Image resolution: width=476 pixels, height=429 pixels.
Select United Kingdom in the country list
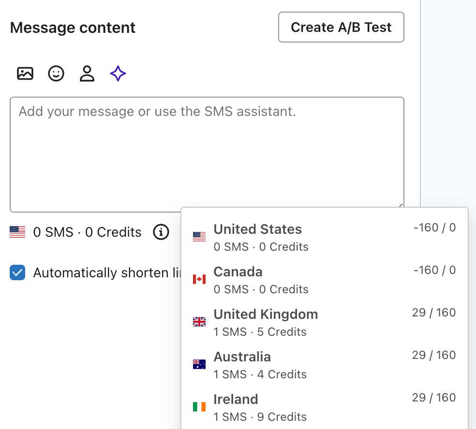(x=266, y=315)
